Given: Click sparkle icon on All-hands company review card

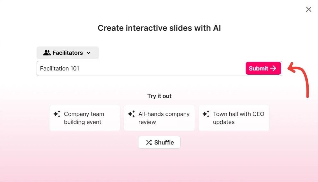Looking at the screenshot, I should 131,114.
